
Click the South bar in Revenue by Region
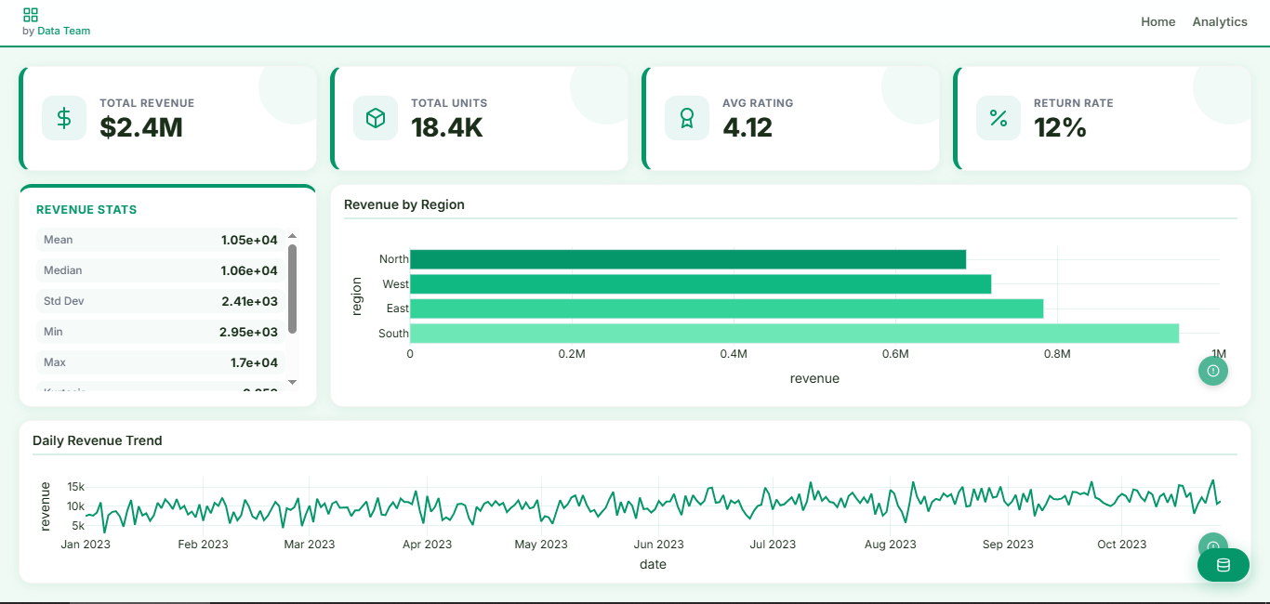click(x=794, y=333)
